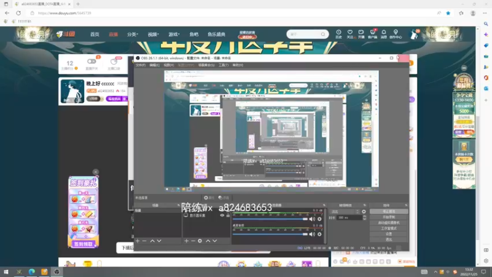Open source properties gear in sources panel
This screenshot has height=277, width=492.
coord(200,241)
